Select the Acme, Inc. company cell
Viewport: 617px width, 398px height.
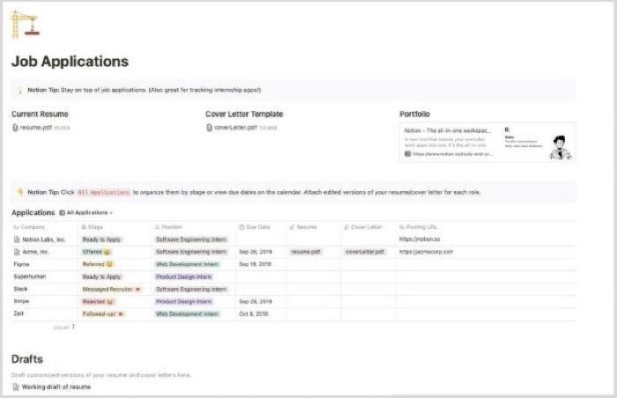point(44,252)
